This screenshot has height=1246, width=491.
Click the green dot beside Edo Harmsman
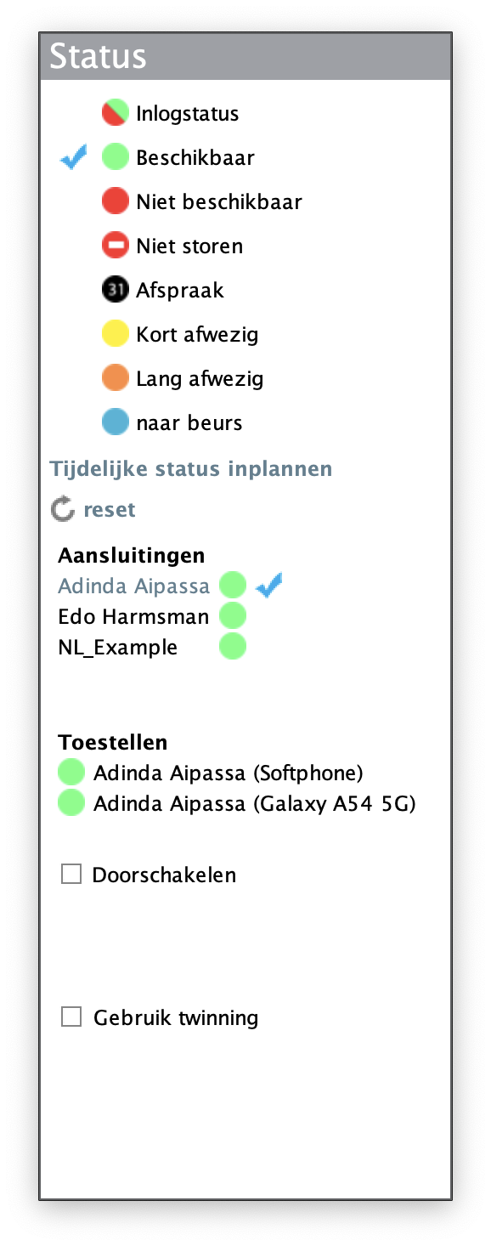(x=232, y=615)
